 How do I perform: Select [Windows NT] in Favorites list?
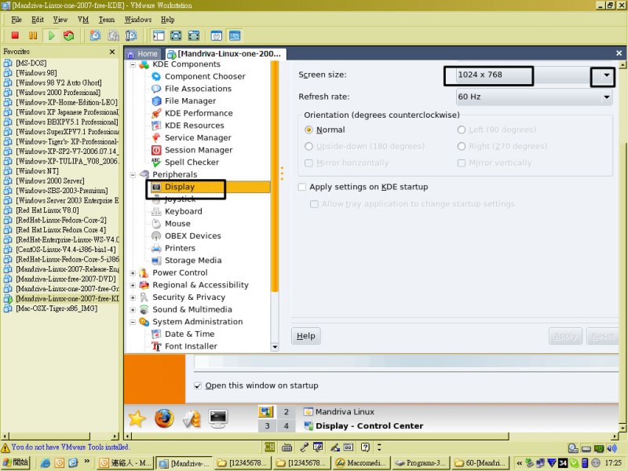[x=37, y=171]
